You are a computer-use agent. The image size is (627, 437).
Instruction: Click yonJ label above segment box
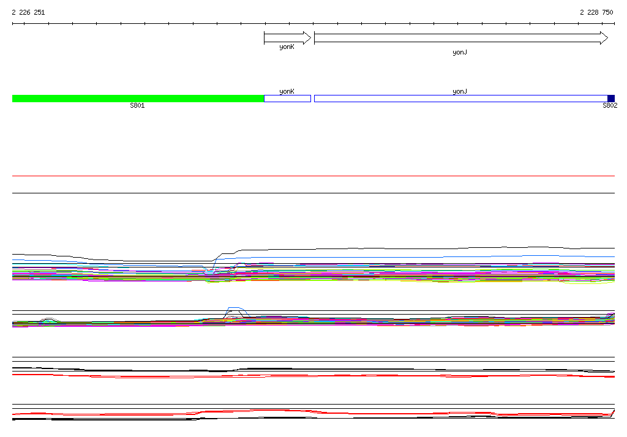460,92
